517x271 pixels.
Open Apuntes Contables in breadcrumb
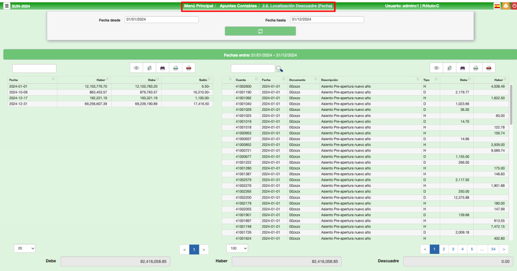[237, 6]
